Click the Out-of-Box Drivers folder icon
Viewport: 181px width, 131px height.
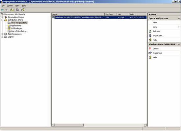pyautogui.click(x=9, y=31)
